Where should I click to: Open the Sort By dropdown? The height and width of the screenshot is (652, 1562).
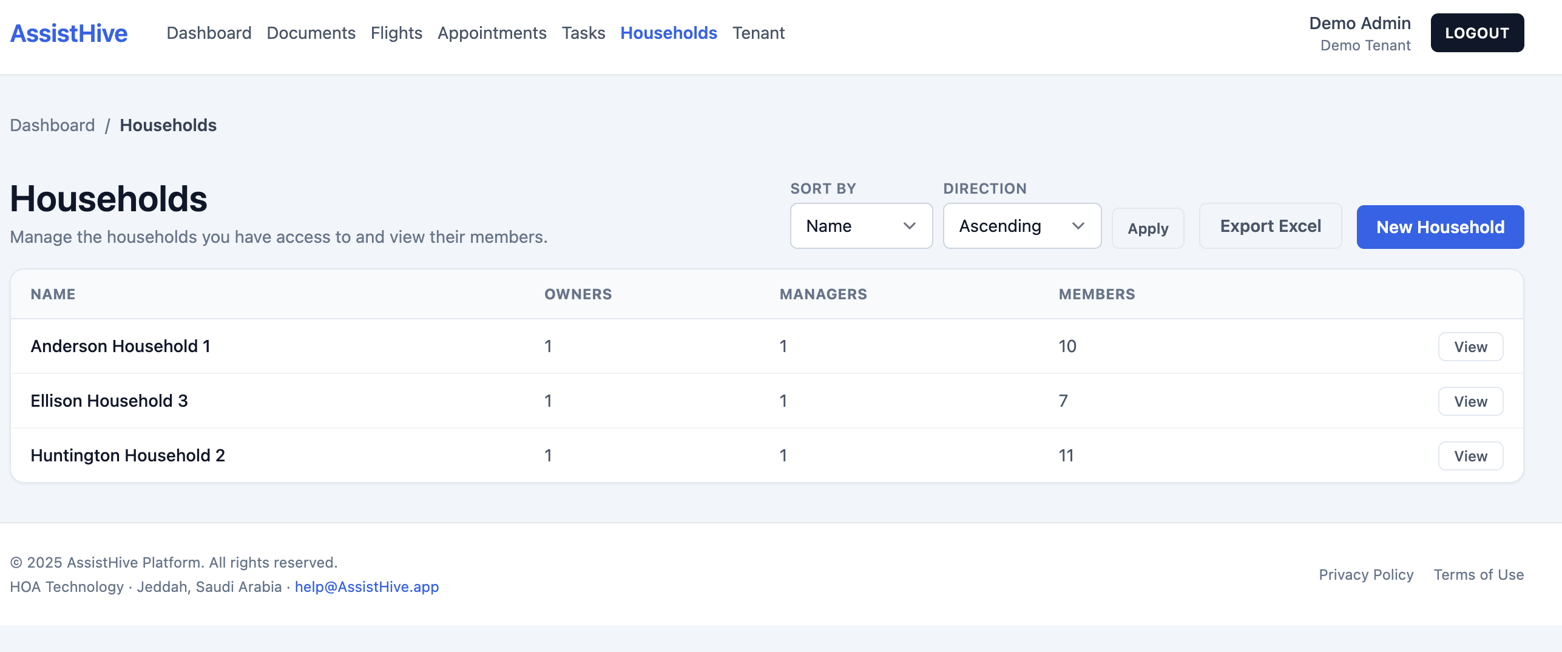coord(860,226)
